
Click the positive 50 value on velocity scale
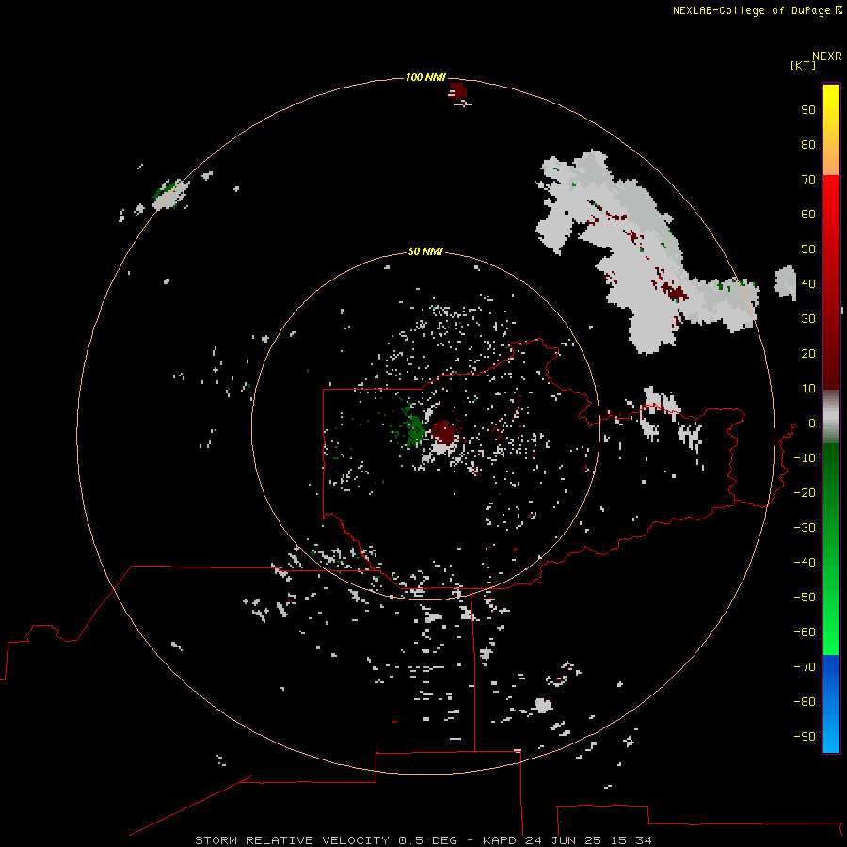(808, 249)
